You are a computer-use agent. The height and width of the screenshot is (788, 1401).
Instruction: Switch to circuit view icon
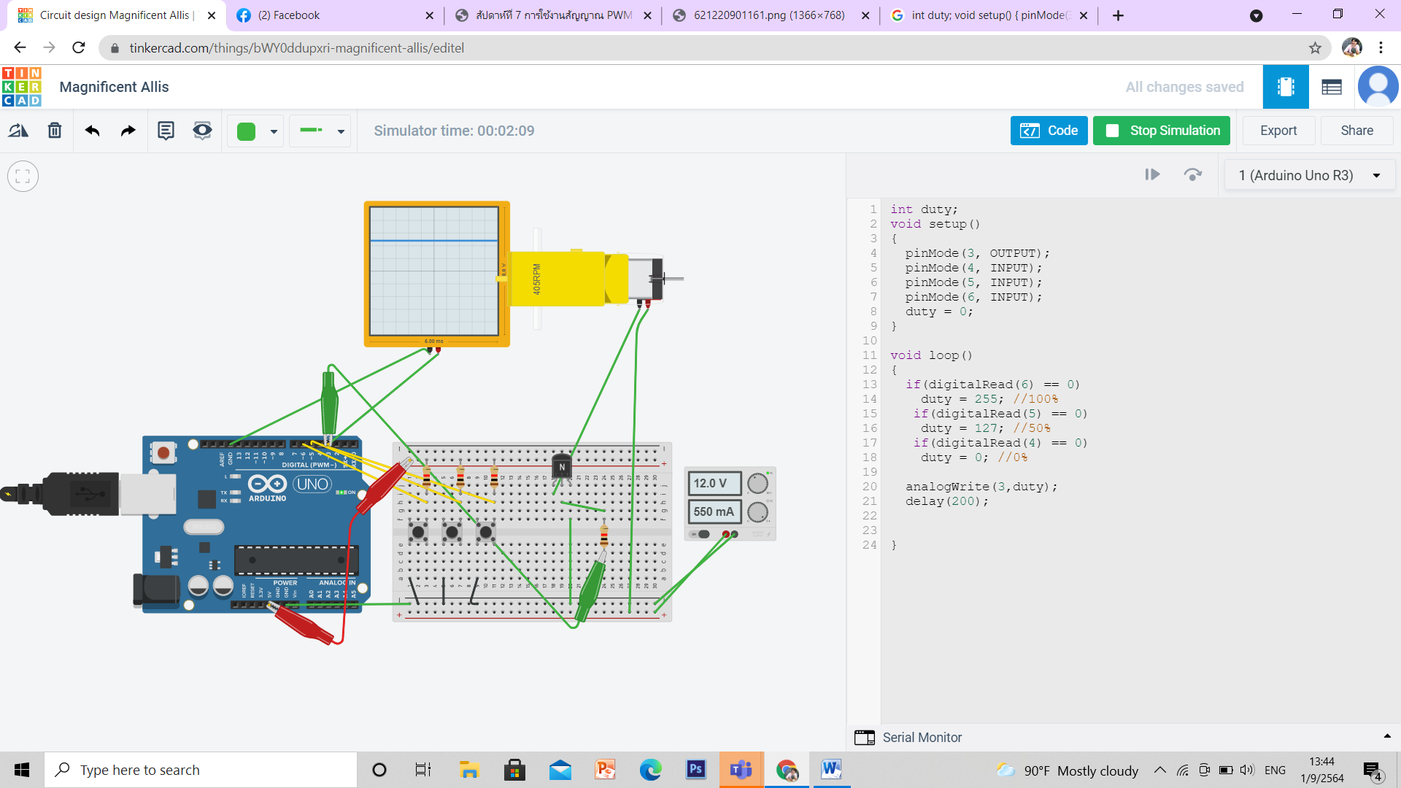1286,87
